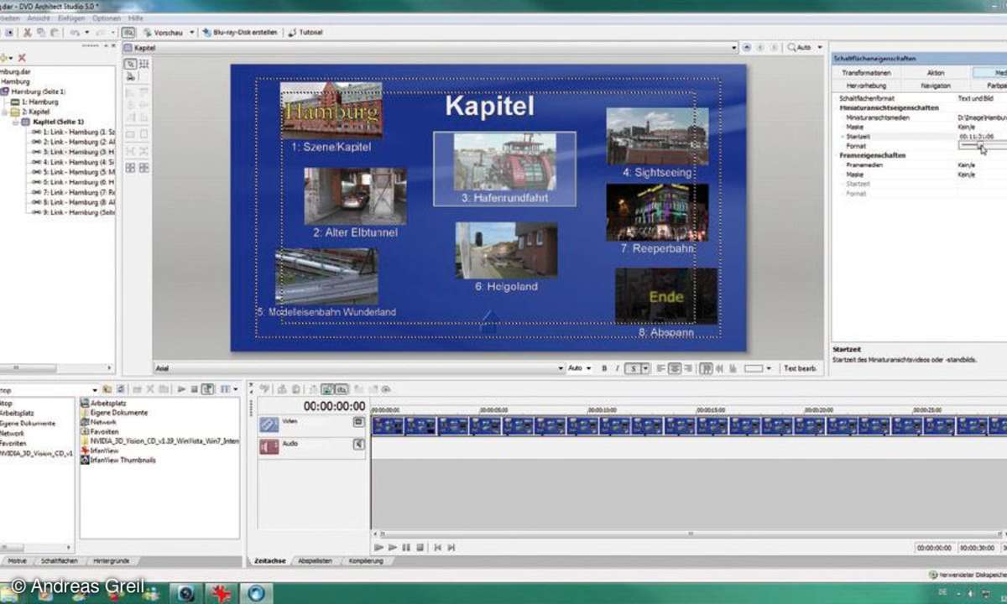Viewport: 1007px width, 604px height.
Task: Toggle italic text formatting
Action: 618,368
